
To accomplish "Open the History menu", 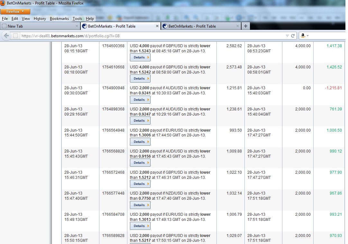I will coord(40,19).
